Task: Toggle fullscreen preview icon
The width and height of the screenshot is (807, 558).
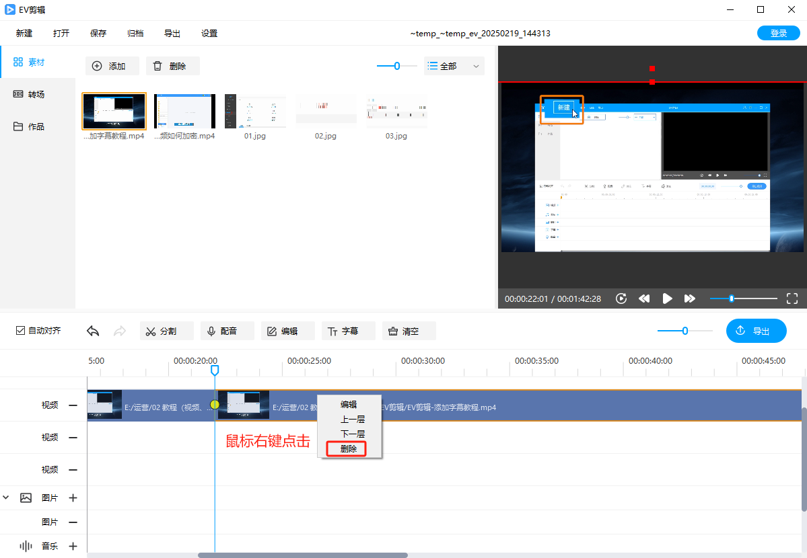Action: pyautogui.click(x=792, y=298)
